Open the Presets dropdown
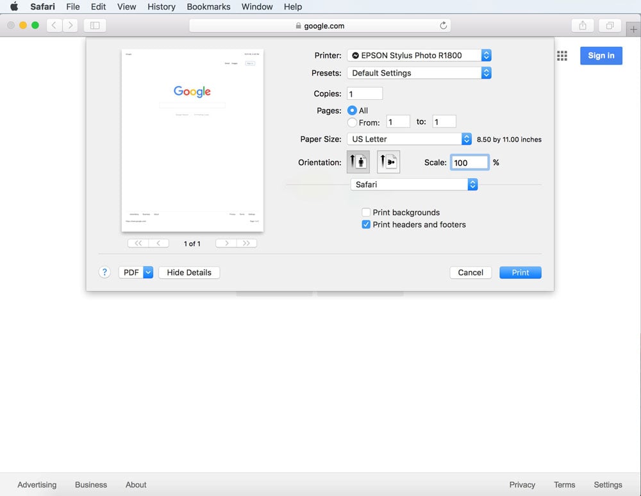Screen dimensions: 641x496 coord(419,72)
